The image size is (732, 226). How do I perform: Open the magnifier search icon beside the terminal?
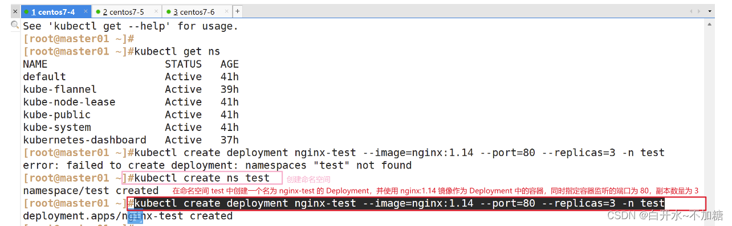pyautogui.click(x=15, y=25)
